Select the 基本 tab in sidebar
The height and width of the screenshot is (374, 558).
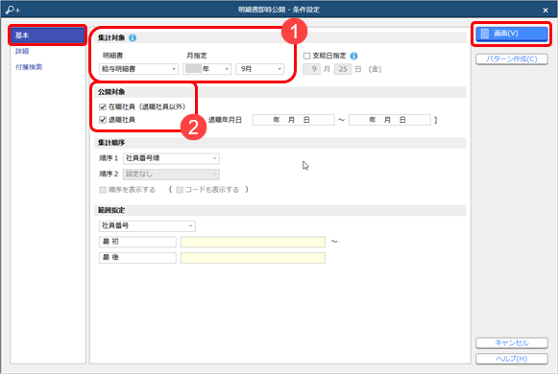click(48, 35)
